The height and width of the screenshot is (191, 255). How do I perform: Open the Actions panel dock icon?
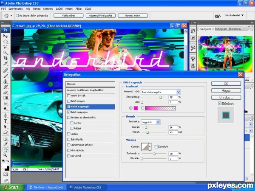coord(193,38)
